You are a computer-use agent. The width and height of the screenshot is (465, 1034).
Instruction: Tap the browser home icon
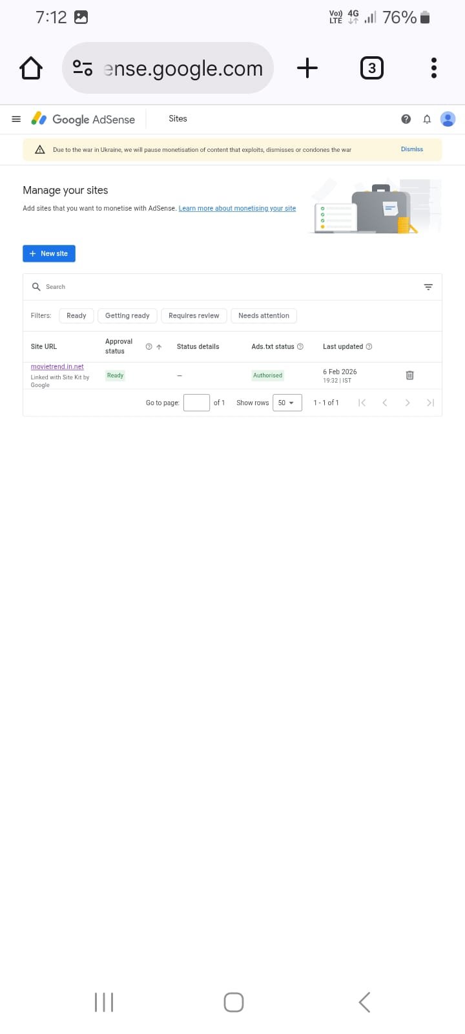pos(31,68)
